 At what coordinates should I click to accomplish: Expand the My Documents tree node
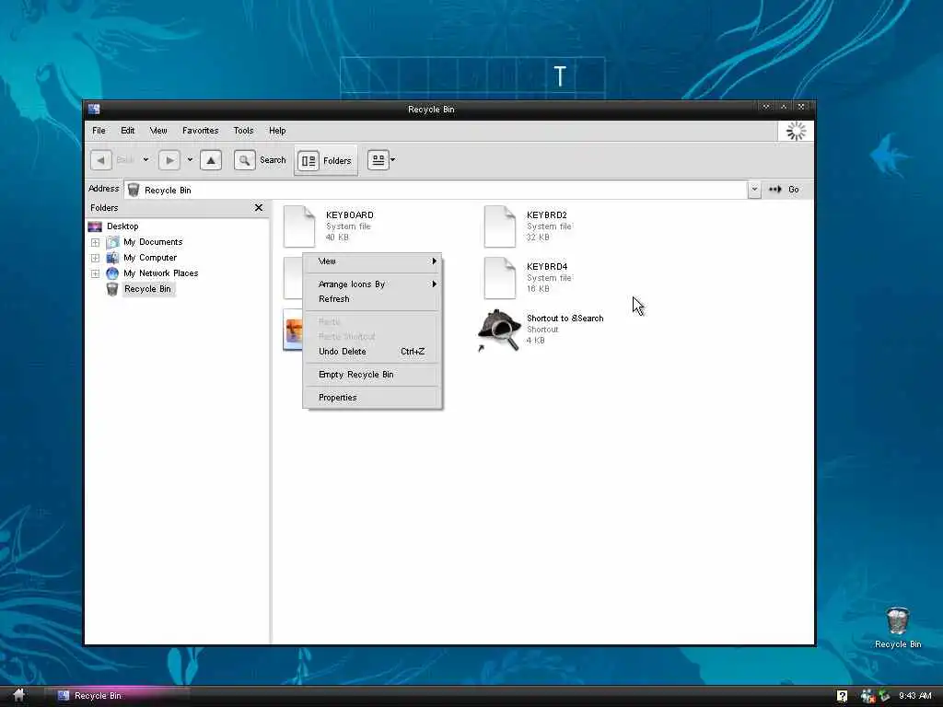tap(95, 242)
